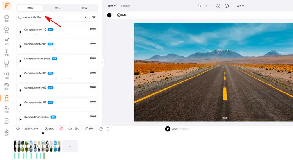Click the scissors split tool
Screen dimensions: 293x160
[x=77, y=129]
